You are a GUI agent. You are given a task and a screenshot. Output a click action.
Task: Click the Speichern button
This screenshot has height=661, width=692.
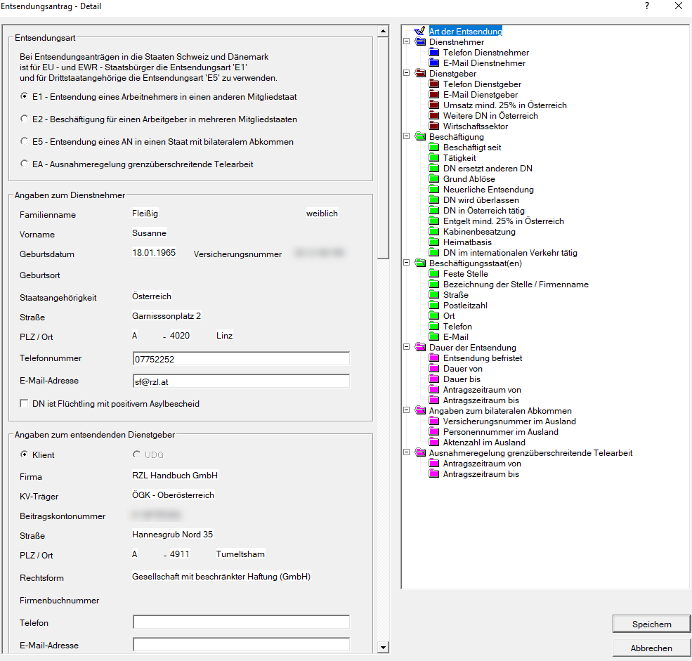(651, 624)
